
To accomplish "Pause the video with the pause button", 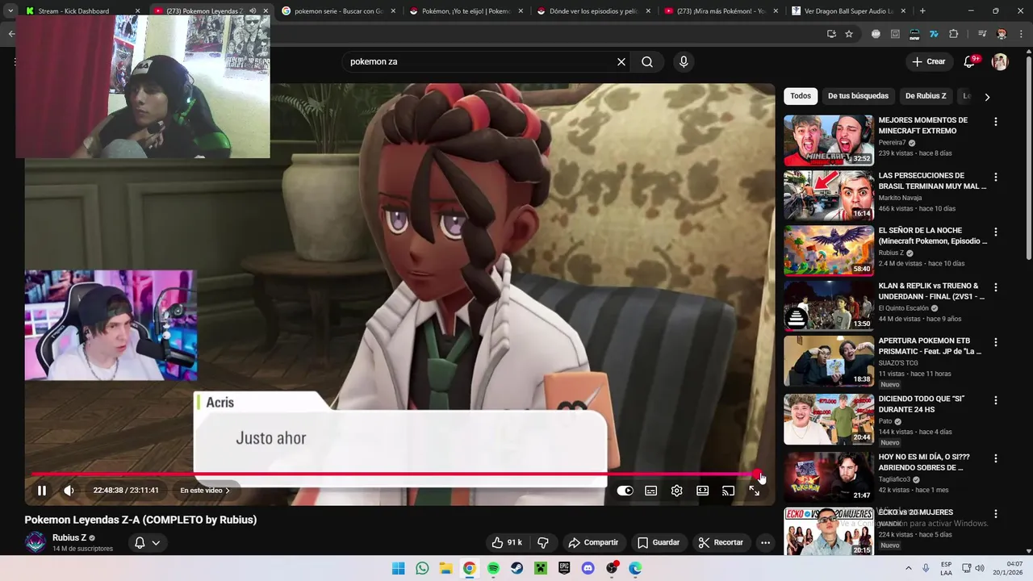I will click(42, 491).
